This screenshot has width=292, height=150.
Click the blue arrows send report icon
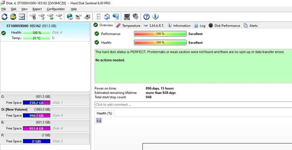pyautogui.click(x=107, y=17)
